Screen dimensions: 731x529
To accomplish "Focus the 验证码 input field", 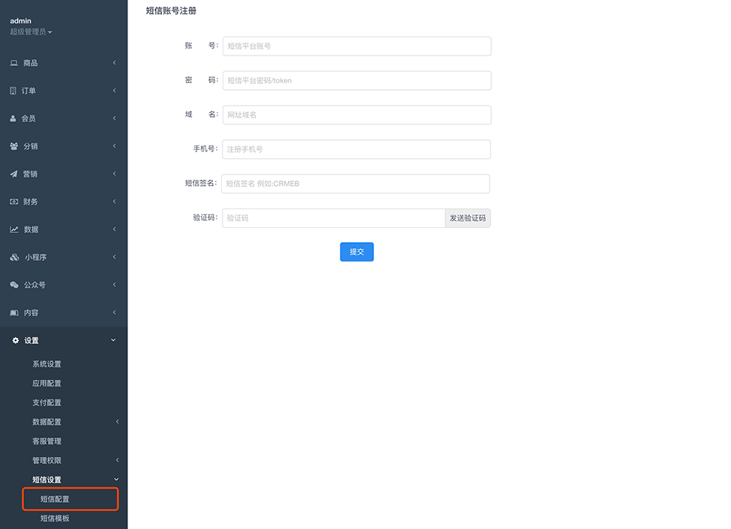I will click(x=334, y=218).
